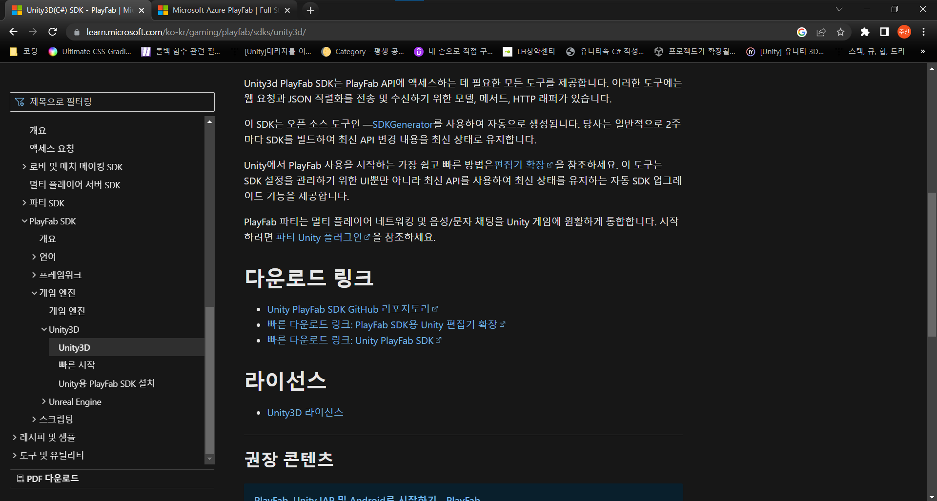The height and width of the screenshot is (501, 937).
Task: Toggle the browser side panel icon
Action: 884,32
